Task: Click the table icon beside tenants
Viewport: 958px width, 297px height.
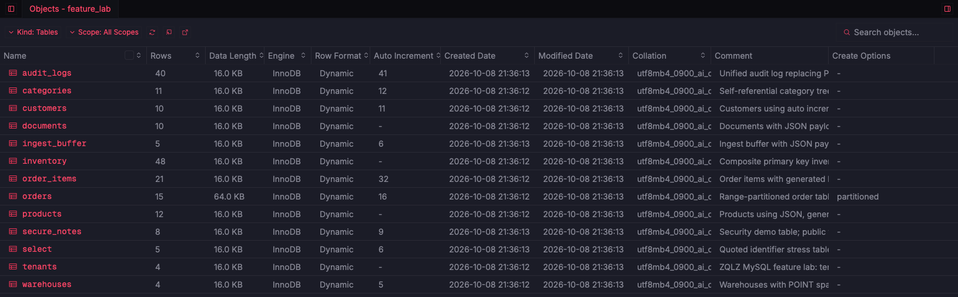Action: [x=13, y=267]
